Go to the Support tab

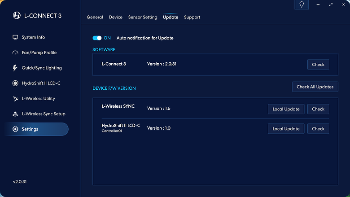tap(192, 17)
